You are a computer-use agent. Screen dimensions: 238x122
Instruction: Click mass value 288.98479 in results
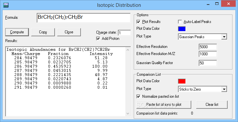click(x=26, y=75)
